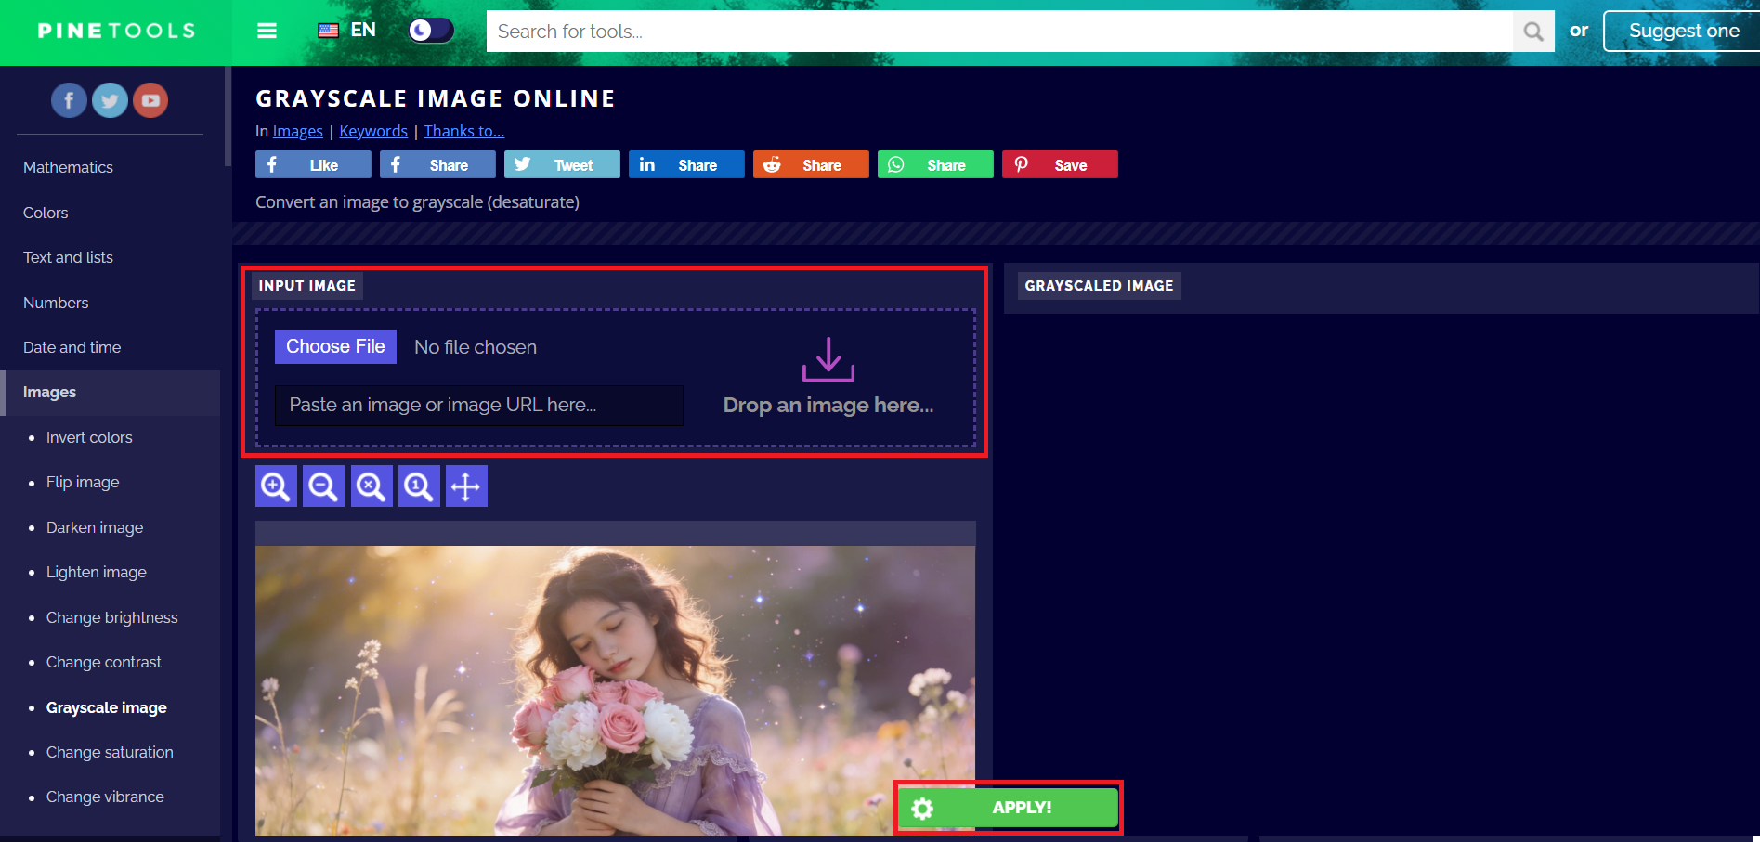Screen dimensions: 1760x842
Task: Collapse the Images category
Action: (111, 393)
